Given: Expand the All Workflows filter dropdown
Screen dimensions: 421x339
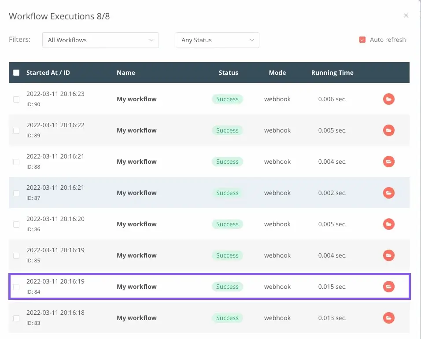Looking at the screenshot, I should 100,40.
